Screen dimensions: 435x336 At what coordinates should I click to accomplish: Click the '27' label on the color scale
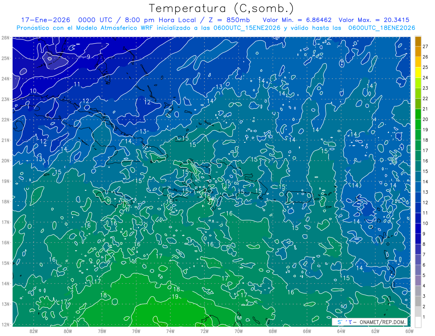click(x=426, y=46)
